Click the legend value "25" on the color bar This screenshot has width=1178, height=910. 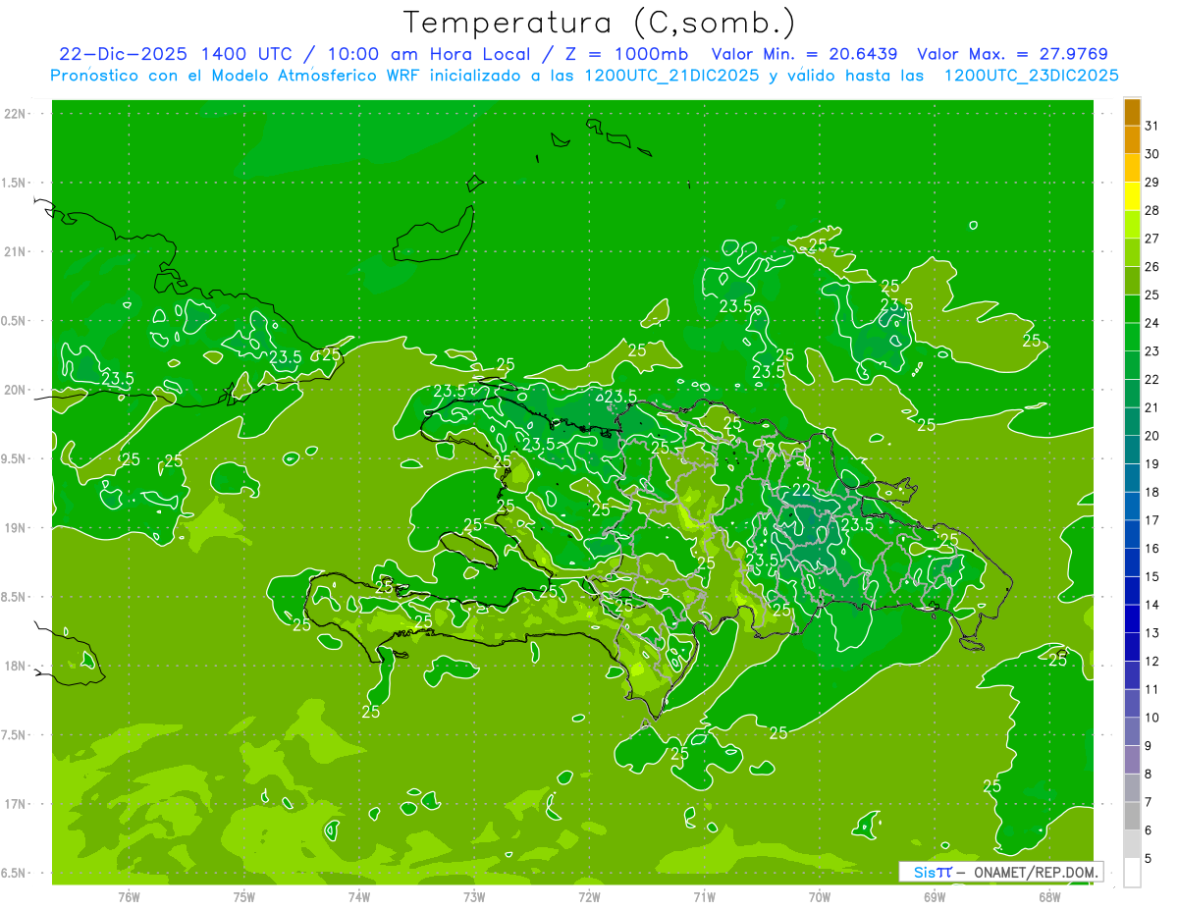point(1152,294)
